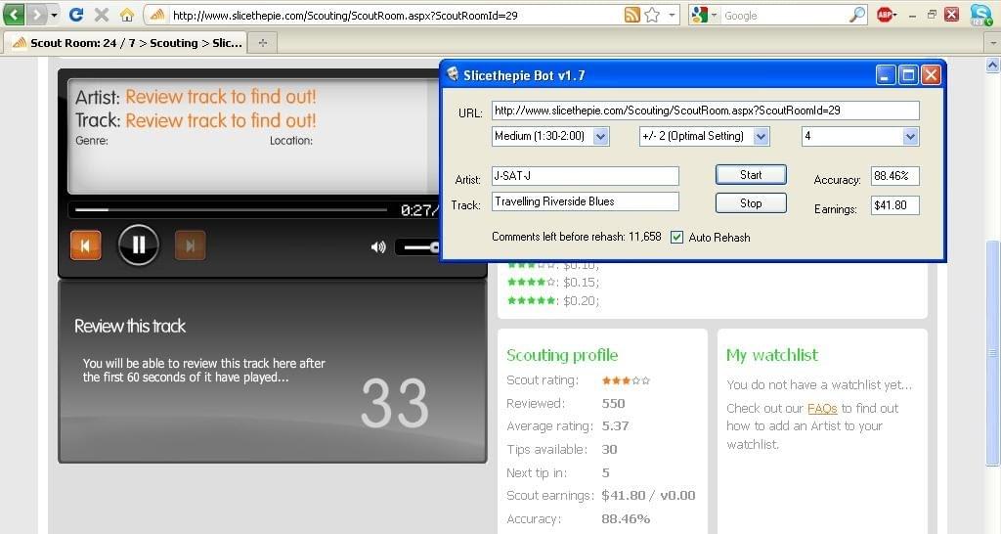Click the page vertical scrollbar thumb
1001x534 pixels.
993,353
